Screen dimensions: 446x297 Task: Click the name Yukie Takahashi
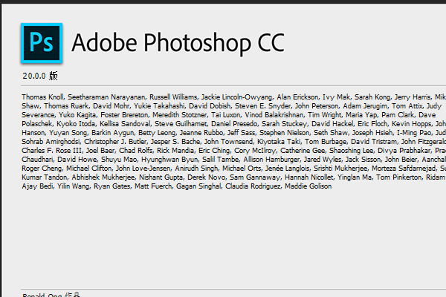coord(159,106)
